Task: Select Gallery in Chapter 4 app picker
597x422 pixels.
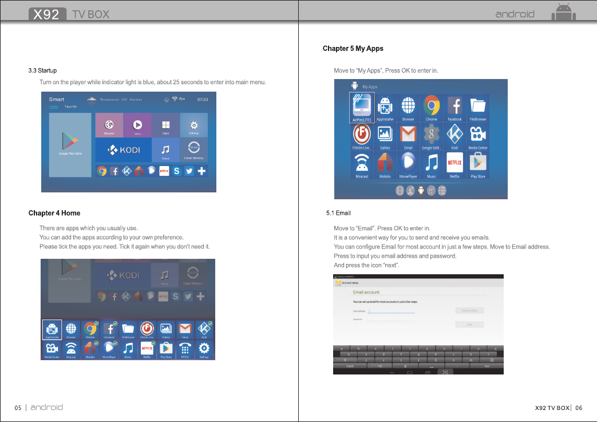Action: click(166, 330)
